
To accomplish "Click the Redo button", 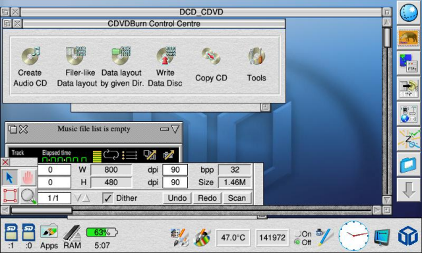I will coord(207,198).
